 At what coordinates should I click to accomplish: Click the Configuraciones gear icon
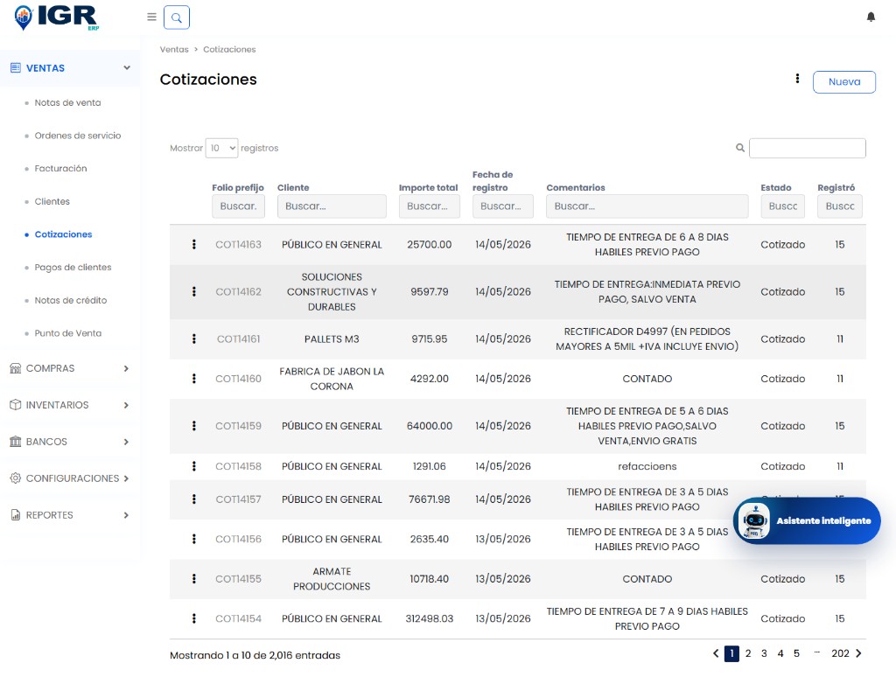[x=16, y=478]
